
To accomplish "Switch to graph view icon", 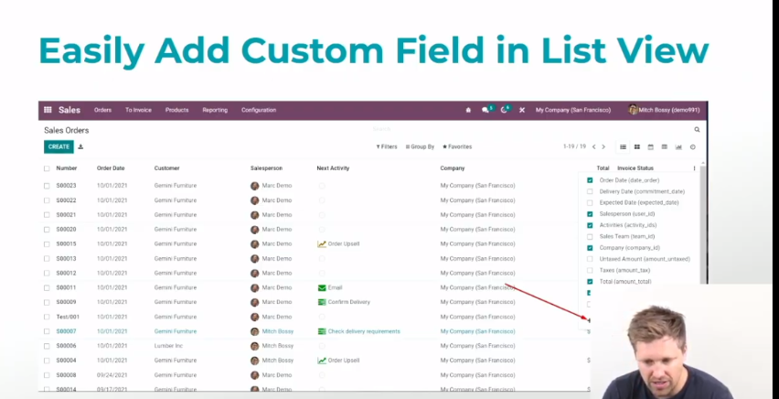I will pyautogui.click(x=678, y=146).
